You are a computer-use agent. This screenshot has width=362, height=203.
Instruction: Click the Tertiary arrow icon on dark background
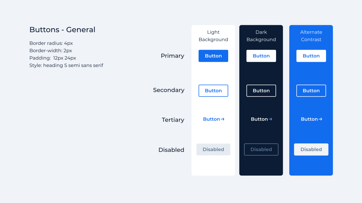[270, 119]
